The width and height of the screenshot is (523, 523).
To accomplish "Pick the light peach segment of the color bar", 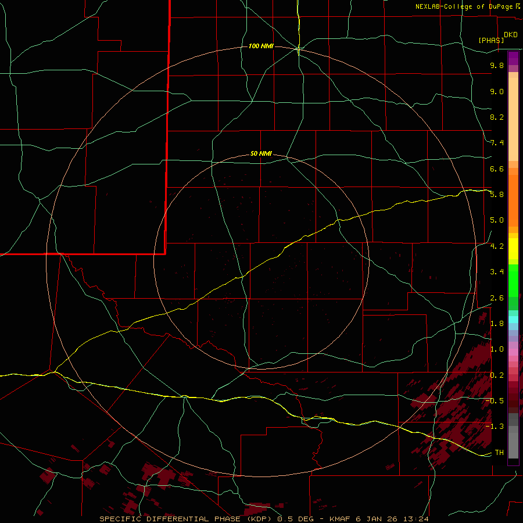I will (x=513, y=119).
